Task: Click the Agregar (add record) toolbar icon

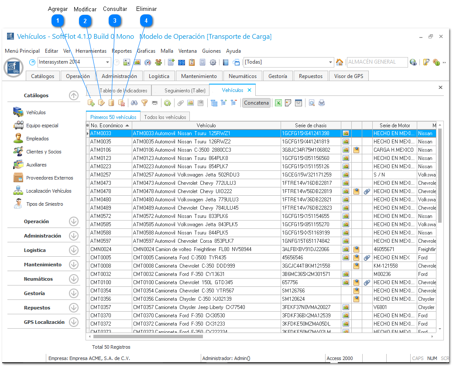Action: tap(91, 103)
